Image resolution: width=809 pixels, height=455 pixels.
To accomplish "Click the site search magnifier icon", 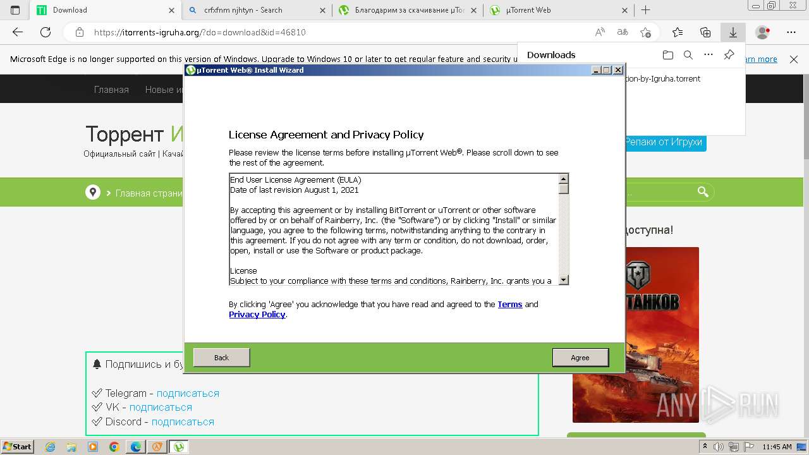I will pyautogui.click(x=703, y=192).
